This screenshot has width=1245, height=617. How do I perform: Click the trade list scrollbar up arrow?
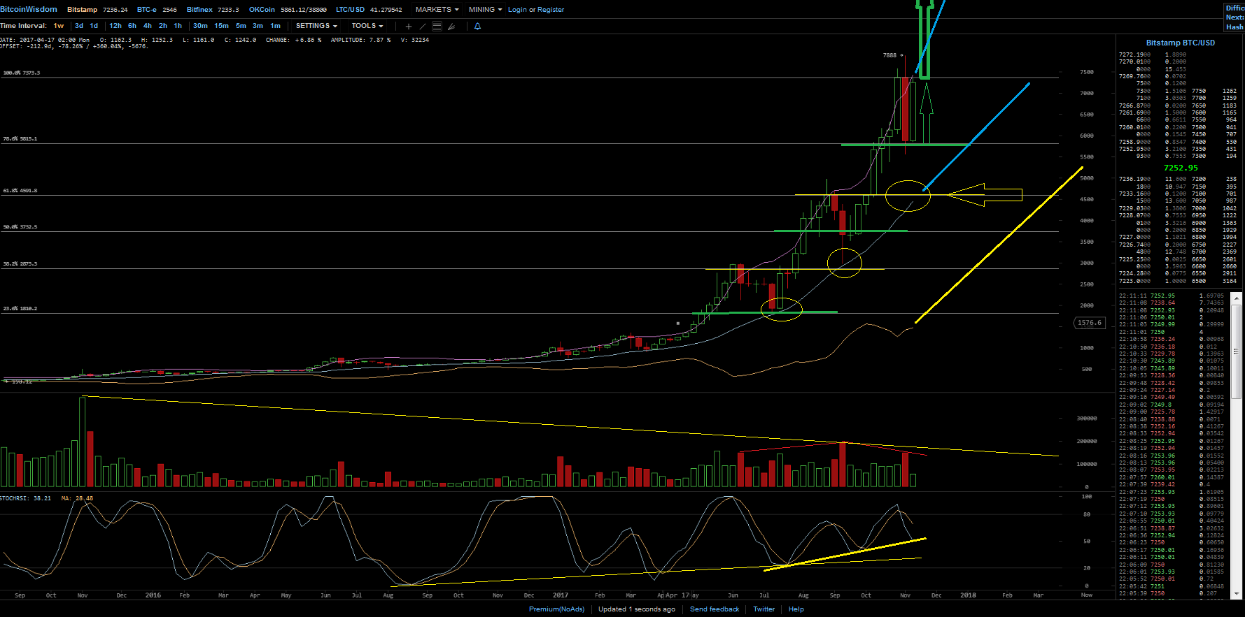[x=1237, y=298]
